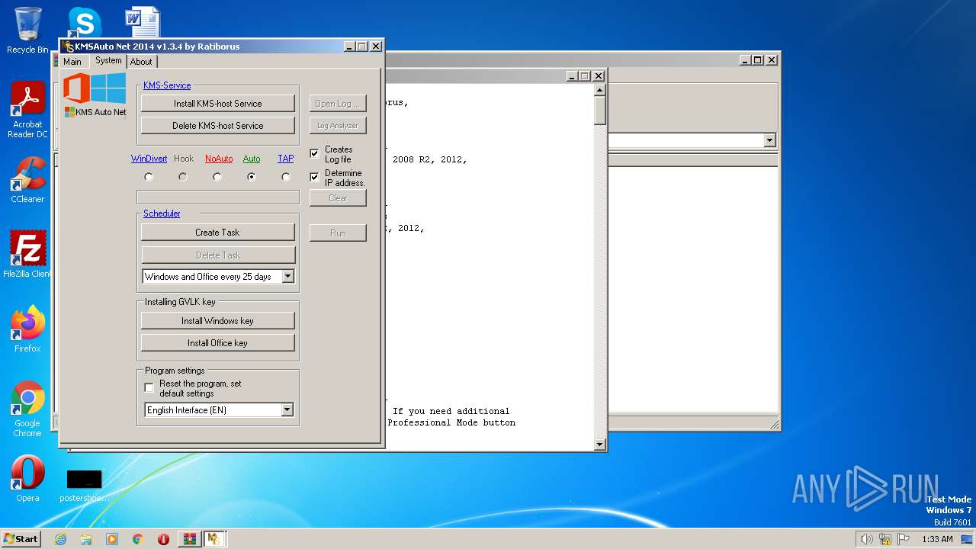Image resolution: width=976 pixels, height=549 pixels.
Task: Switch to the About tab
Action: pyautogui.click(x=141, y=62)
